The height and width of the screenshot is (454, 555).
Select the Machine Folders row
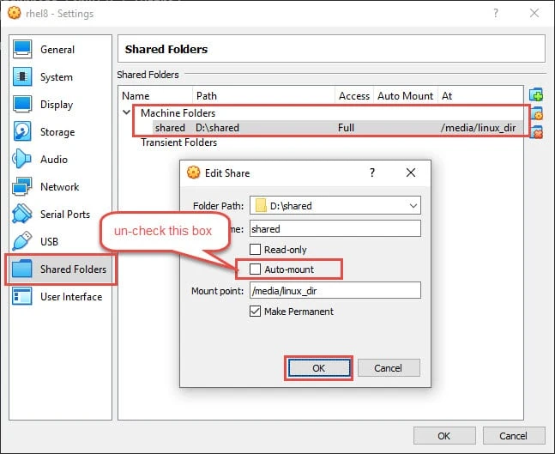tap(178, 113)
